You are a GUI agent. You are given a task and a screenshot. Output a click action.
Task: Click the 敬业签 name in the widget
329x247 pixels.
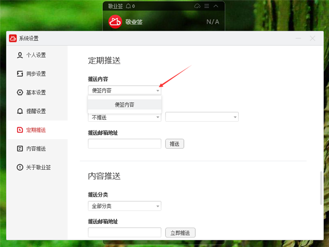click(x=134, y=22)
